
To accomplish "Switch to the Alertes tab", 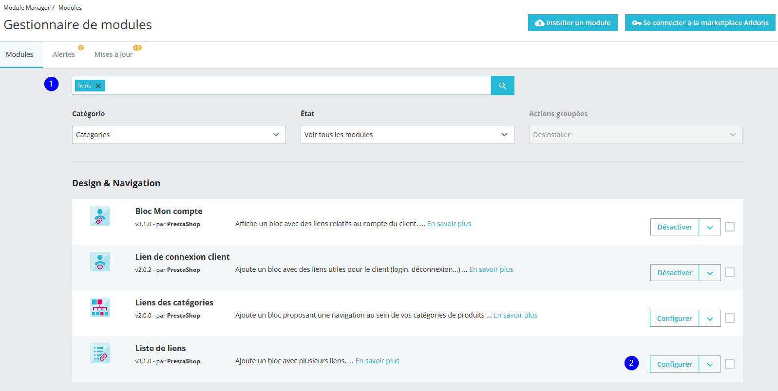I will click(64, 54).
